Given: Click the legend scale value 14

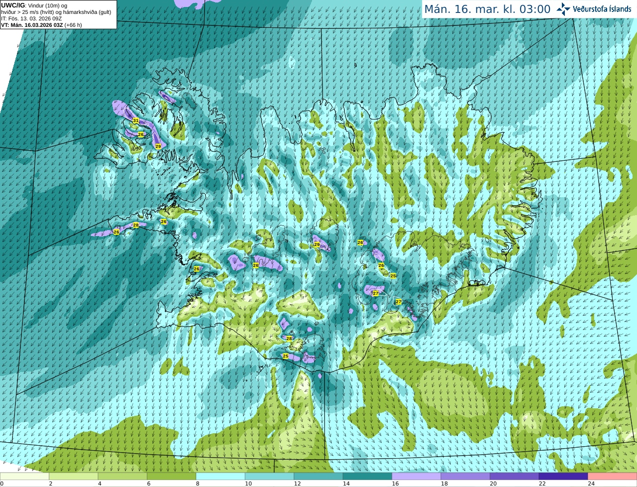Looking at the screenshot, I should pos(346,484).
